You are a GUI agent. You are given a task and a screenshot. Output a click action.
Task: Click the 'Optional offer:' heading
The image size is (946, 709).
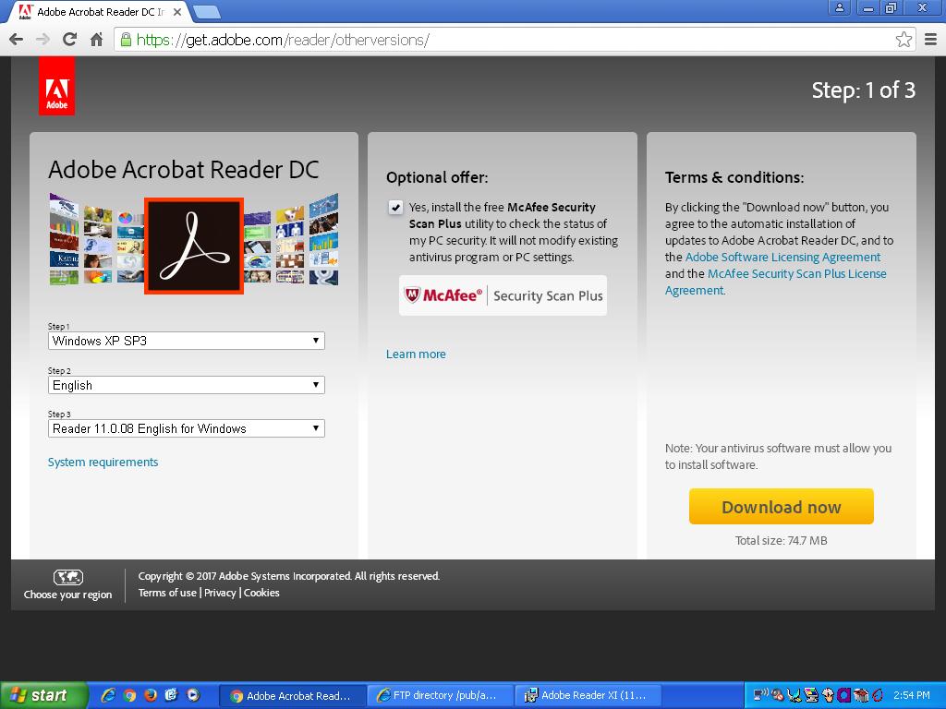coord(437,178)
